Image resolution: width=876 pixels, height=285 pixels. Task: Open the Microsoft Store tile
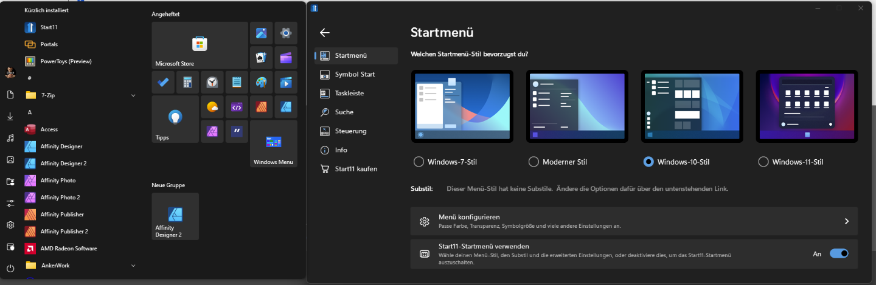point(200,46)
